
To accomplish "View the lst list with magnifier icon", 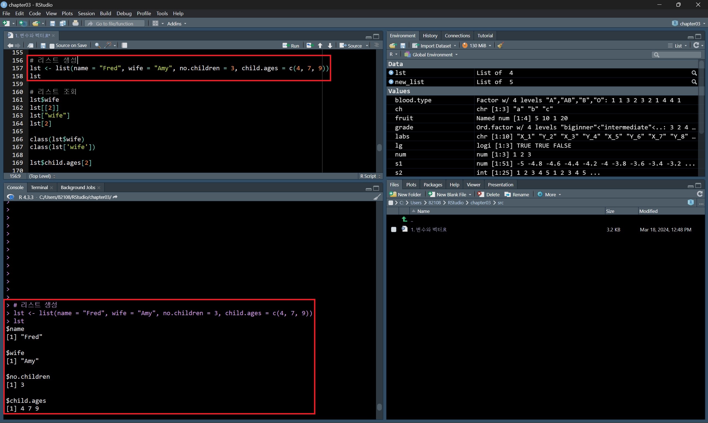I will tap(694, 73).
